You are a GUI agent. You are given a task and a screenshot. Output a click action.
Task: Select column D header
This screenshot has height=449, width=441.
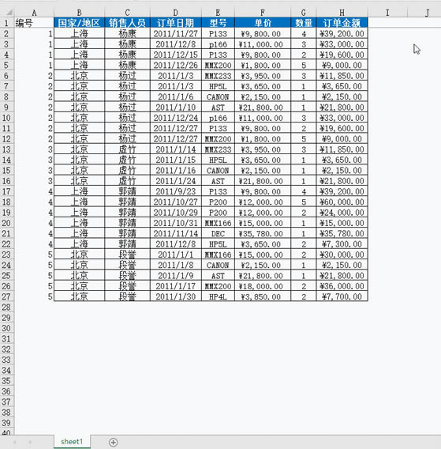175,13
